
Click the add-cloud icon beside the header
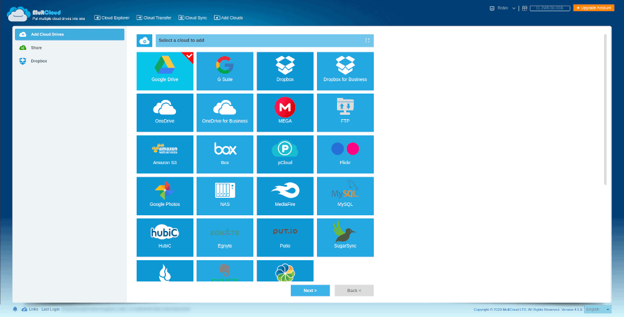(145, 41)
